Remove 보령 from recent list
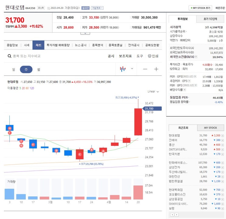 [223, 208]
